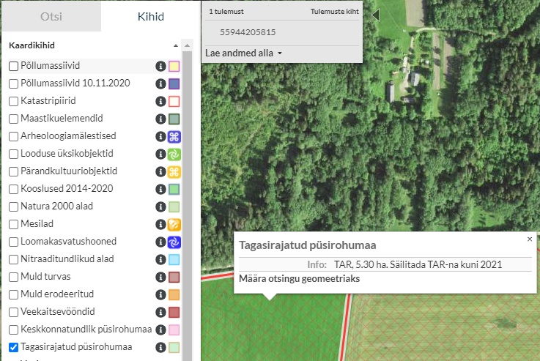This screenshot has width=540, height=361.
Task: Open info for Kooslused 2014-2020 layer
Action: (x=160, y=189)
